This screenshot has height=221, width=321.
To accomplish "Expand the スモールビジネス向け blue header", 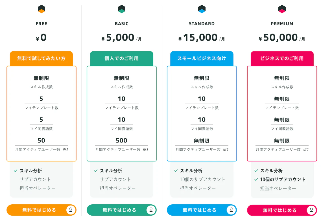I will (202, 58).
